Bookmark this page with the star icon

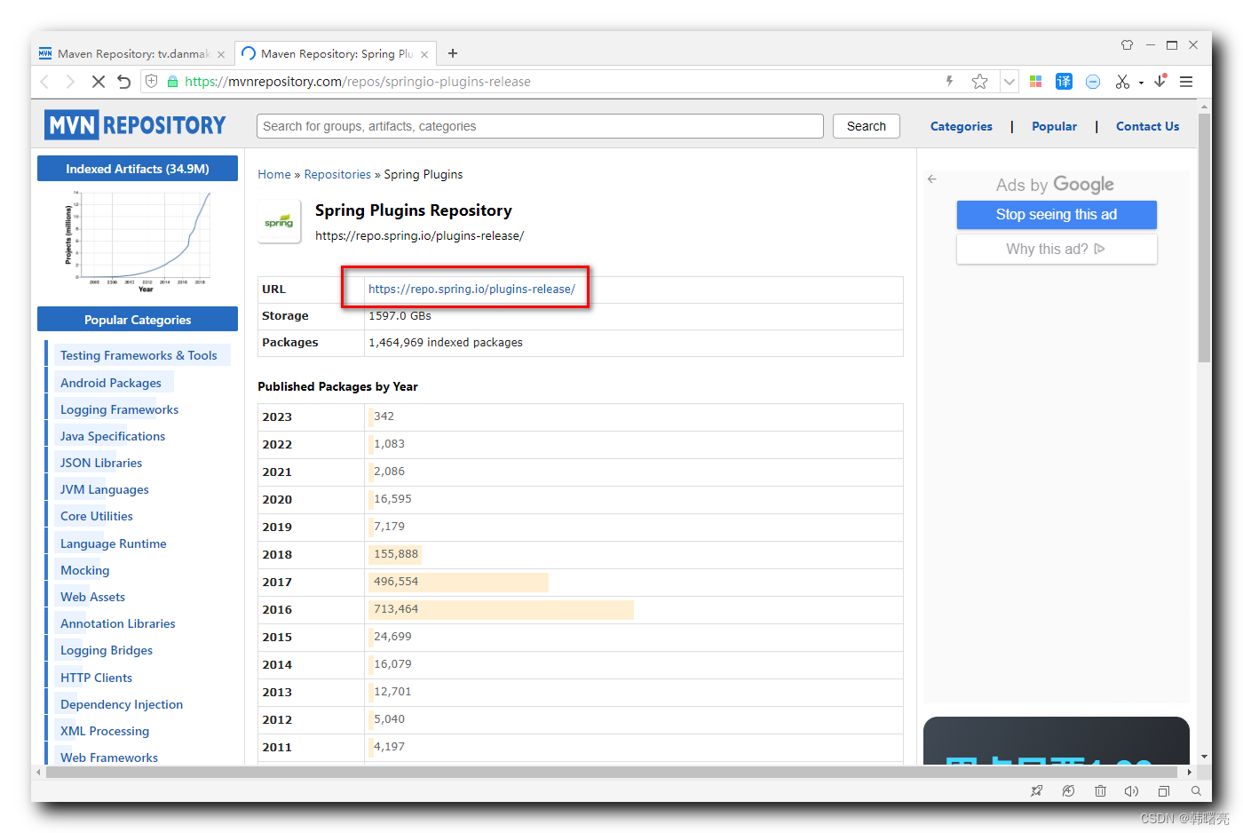point(979,82)
